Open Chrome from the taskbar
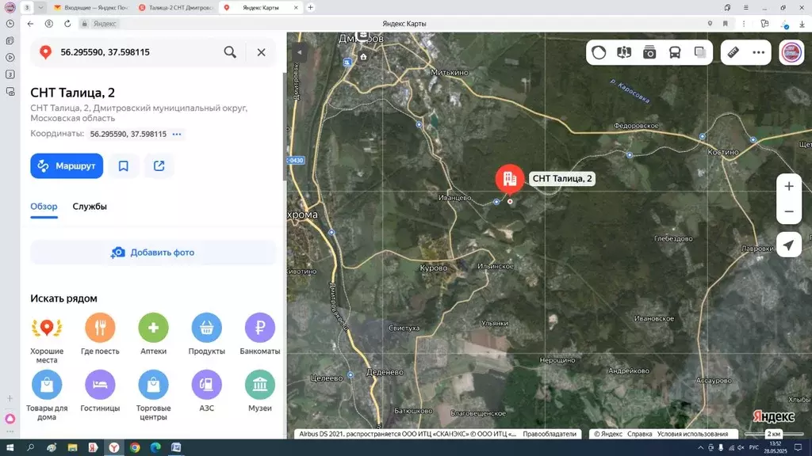 (x=135, y=448)
